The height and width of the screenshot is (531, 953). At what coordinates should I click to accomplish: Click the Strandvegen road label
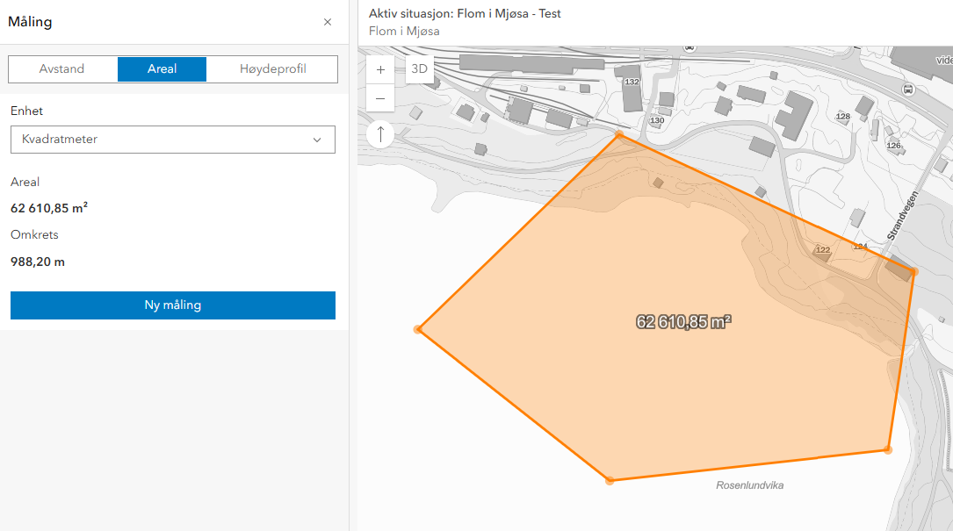(903, 216)
